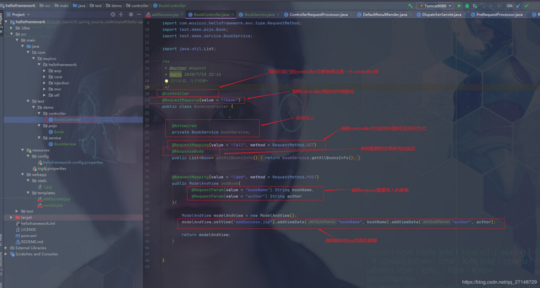Expand the .idea folder in tree
The height and width of the screenshot is (288, 540).
pos(11,28)
